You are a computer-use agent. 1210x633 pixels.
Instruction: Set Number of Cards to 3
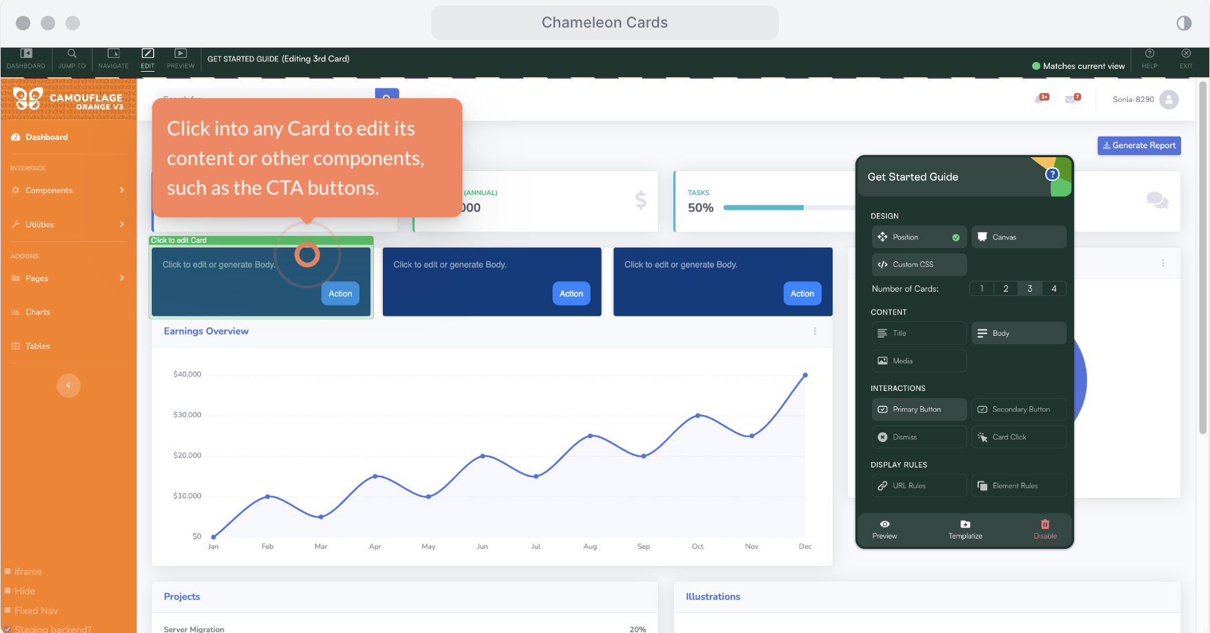coord(1030,289)
